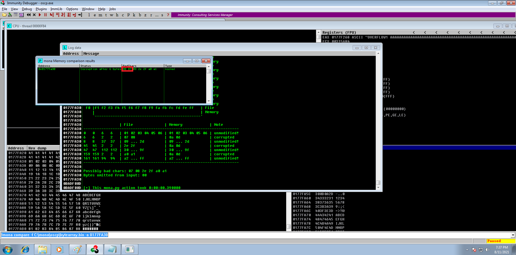Screen dimensions: 516x255
Task: Launch Internet Explorer from taskbar
Action: click(x=25, y=249)
